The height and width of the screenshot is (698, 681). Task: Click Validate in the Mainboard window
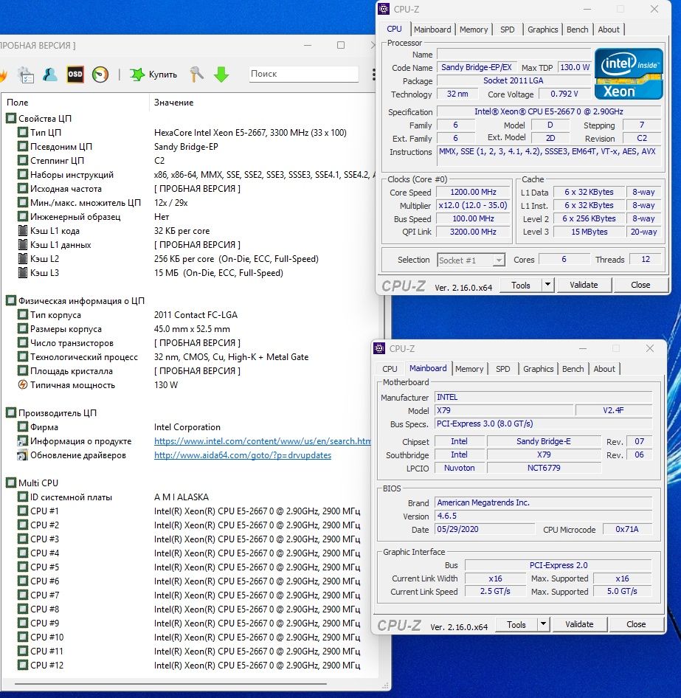[x=579, y=624]
